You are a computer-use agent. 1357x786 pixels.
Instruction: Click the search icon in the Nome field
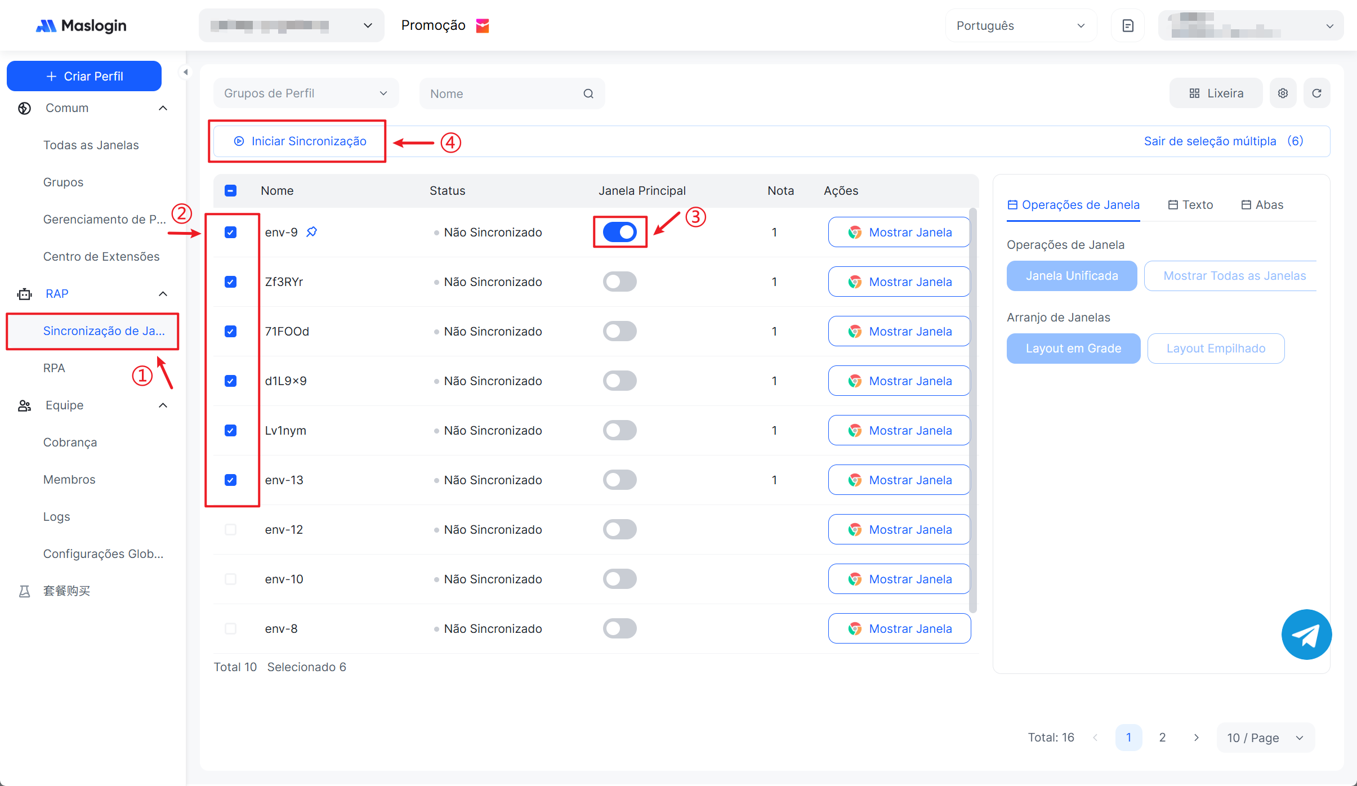click(588, 93)
